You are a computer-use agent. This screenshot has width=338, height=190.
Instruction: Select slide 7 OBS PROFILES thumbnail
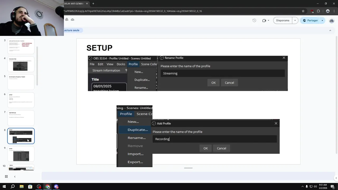pos(21,118)
